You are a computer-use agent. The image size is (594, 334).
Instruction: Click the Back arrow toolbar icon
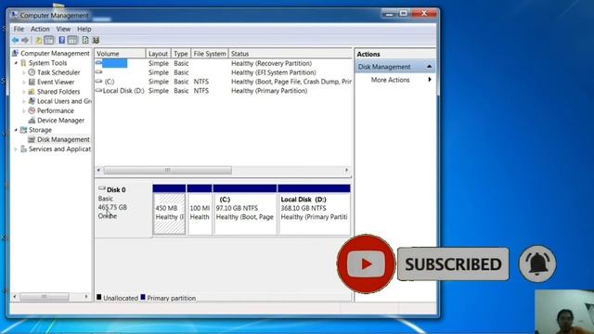tap(15, 40)
